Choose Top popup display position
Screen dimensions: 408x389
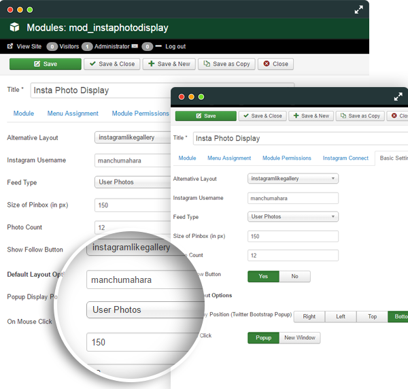click(x=373, y=317)
